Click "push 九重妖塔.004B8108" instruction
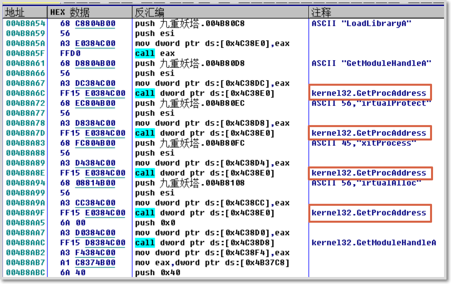Screen dimensions: 451x284 pos(190,183)
